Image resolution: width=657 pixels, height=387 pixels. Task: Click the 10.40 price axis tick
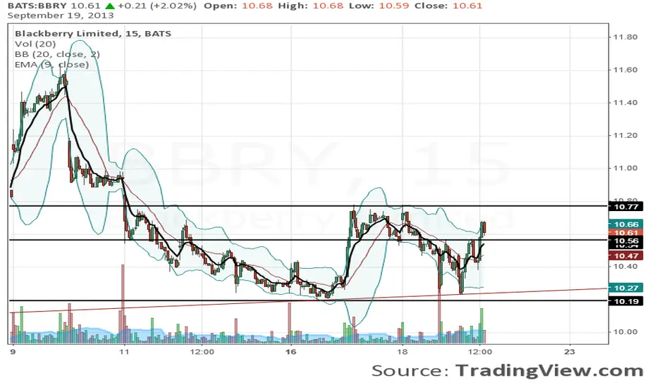625,267
